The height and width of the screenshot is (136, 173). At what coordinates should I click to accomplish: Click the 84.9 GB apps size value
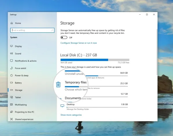tap(124, 73)
